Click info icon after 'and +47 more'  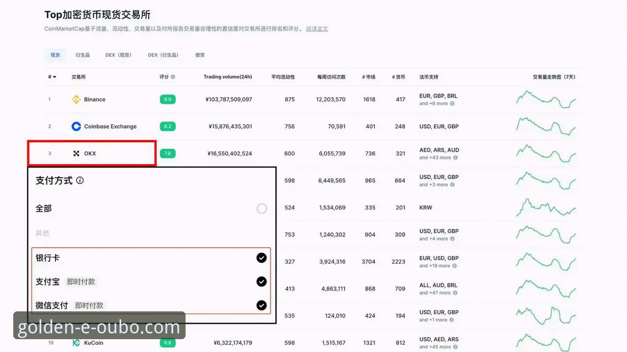point(456,293)
